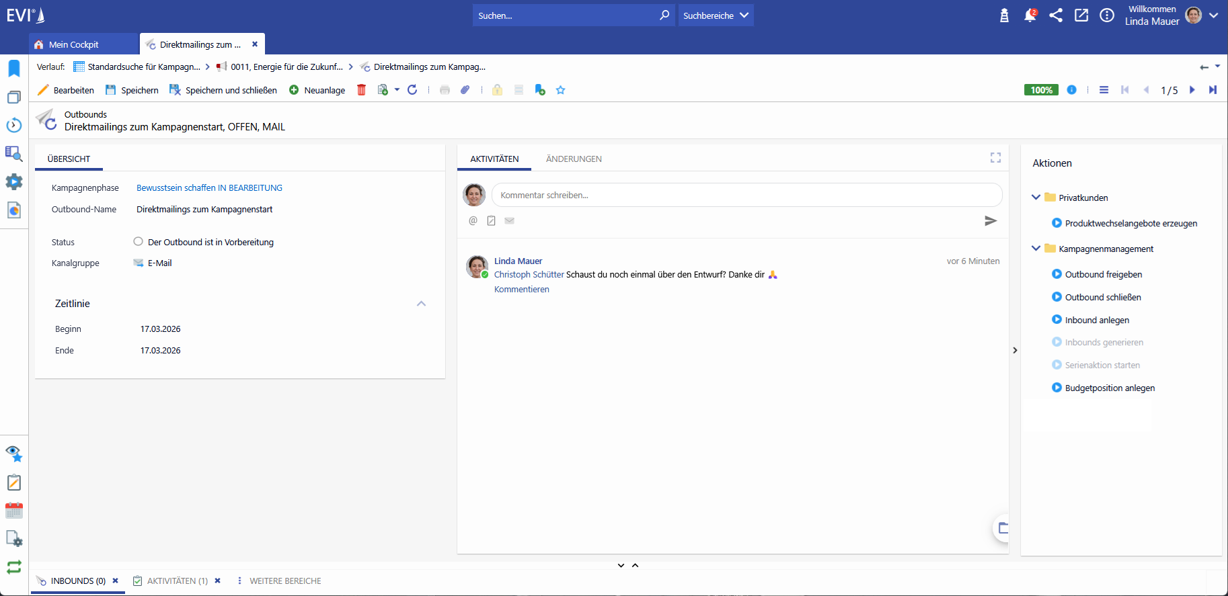The image size is (1228, 596).
Task: Go to the next record arrow
Action: point(1192,90)
